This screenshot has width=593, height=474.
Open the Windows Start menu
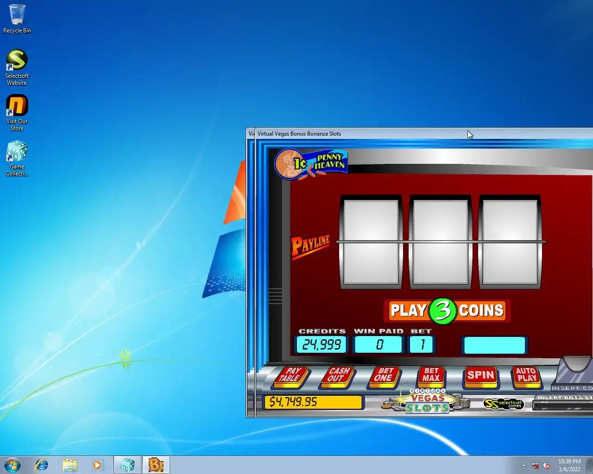(x=13, y=465)
